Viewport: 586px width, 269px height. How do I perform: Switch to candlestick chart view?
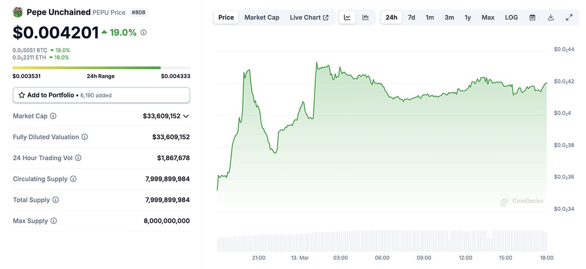(x=365, y=18)
